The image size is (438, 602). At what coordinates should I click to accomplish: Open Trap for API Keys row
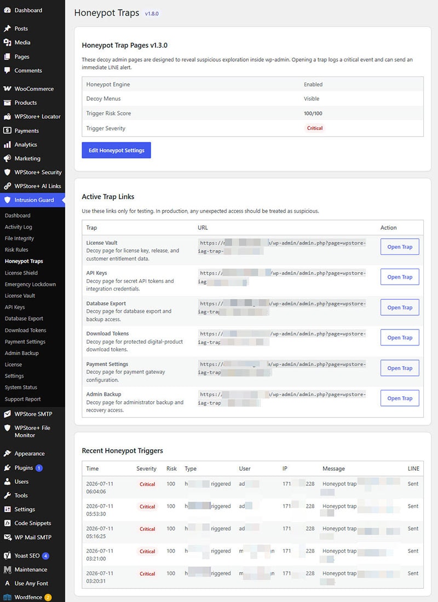click(400, 277)
